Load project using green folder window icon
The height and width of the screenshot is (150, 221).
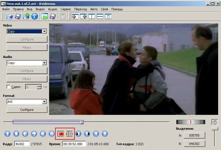point(45,17)
